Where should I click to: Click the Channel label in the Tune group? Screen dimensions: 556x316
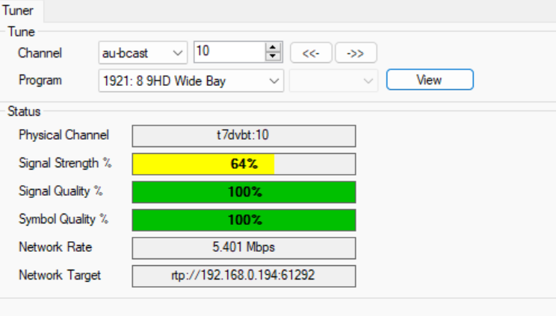pos(40,53)
